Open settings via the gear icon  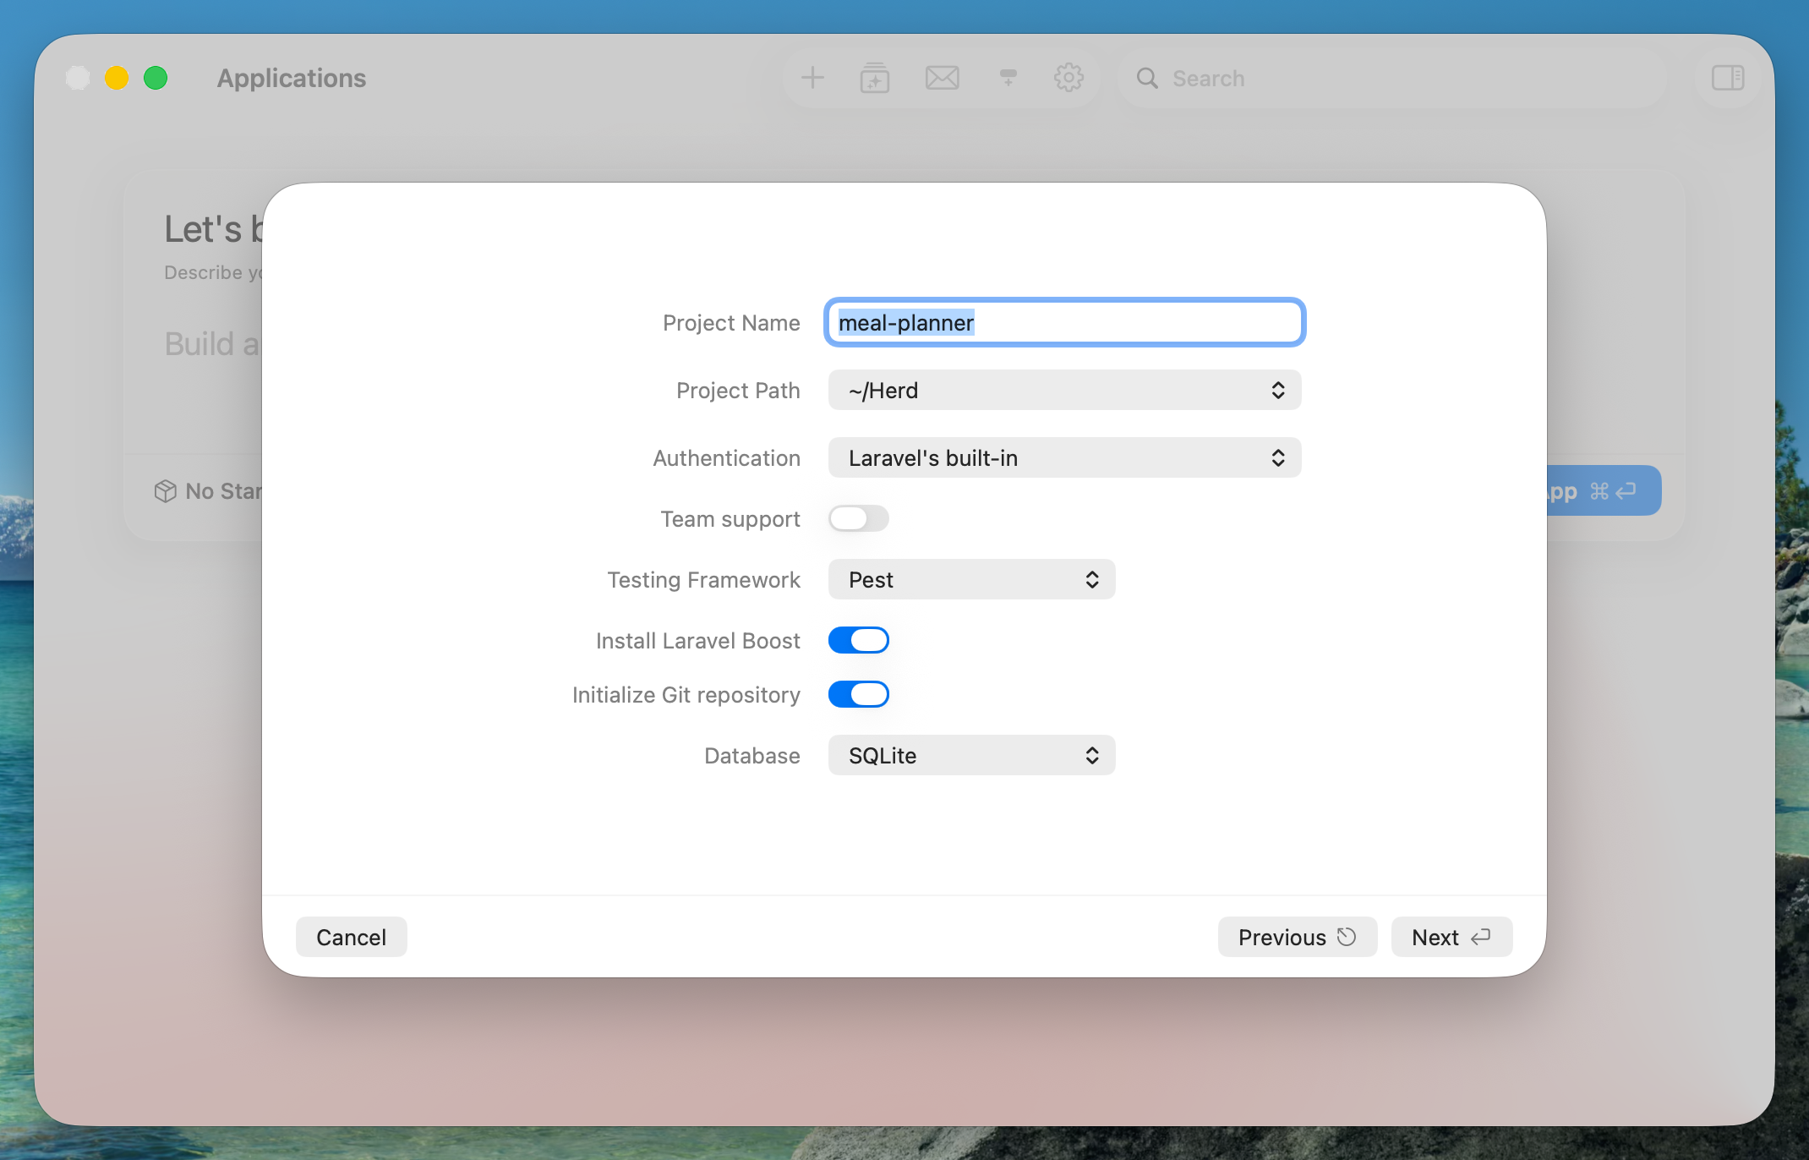(1068, 78)
